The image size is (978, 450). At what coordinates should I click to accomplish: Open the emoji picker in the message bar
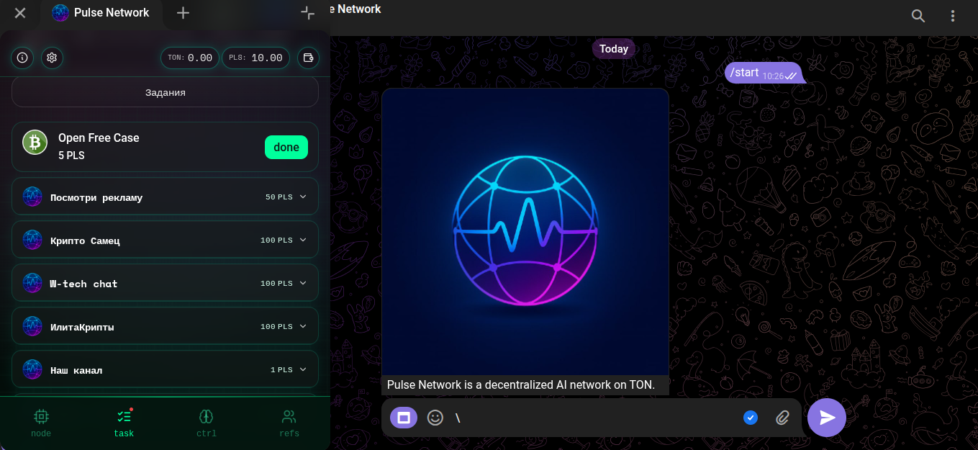tap(435, 418)
